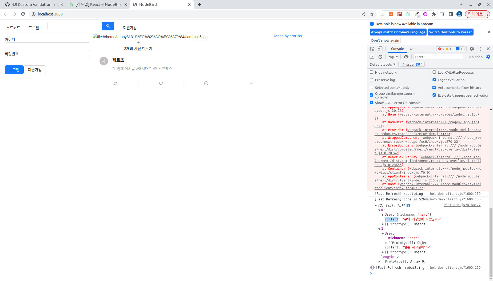Click the plus icon to view more photos
This screenshot has width=493, height=281.
pos(138,43)
